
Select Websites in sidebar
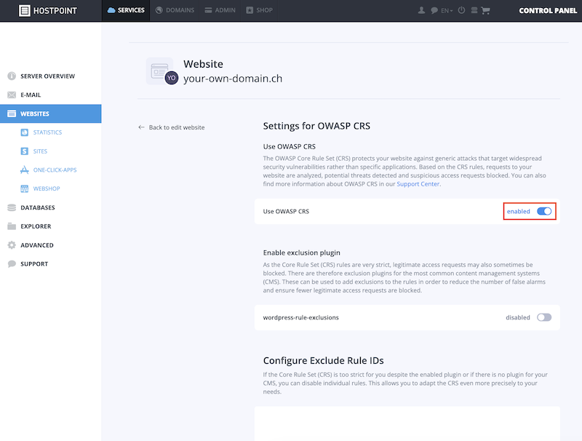tap(50, 114)
